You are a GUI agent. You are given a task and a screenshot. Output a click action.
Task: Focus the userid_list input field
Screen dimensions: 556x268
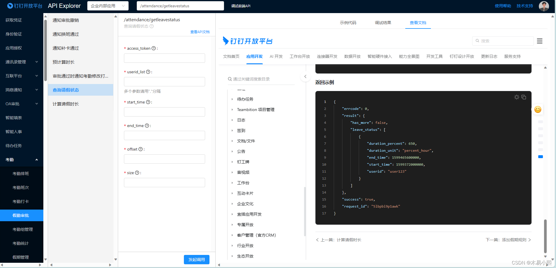pos(164,82)
